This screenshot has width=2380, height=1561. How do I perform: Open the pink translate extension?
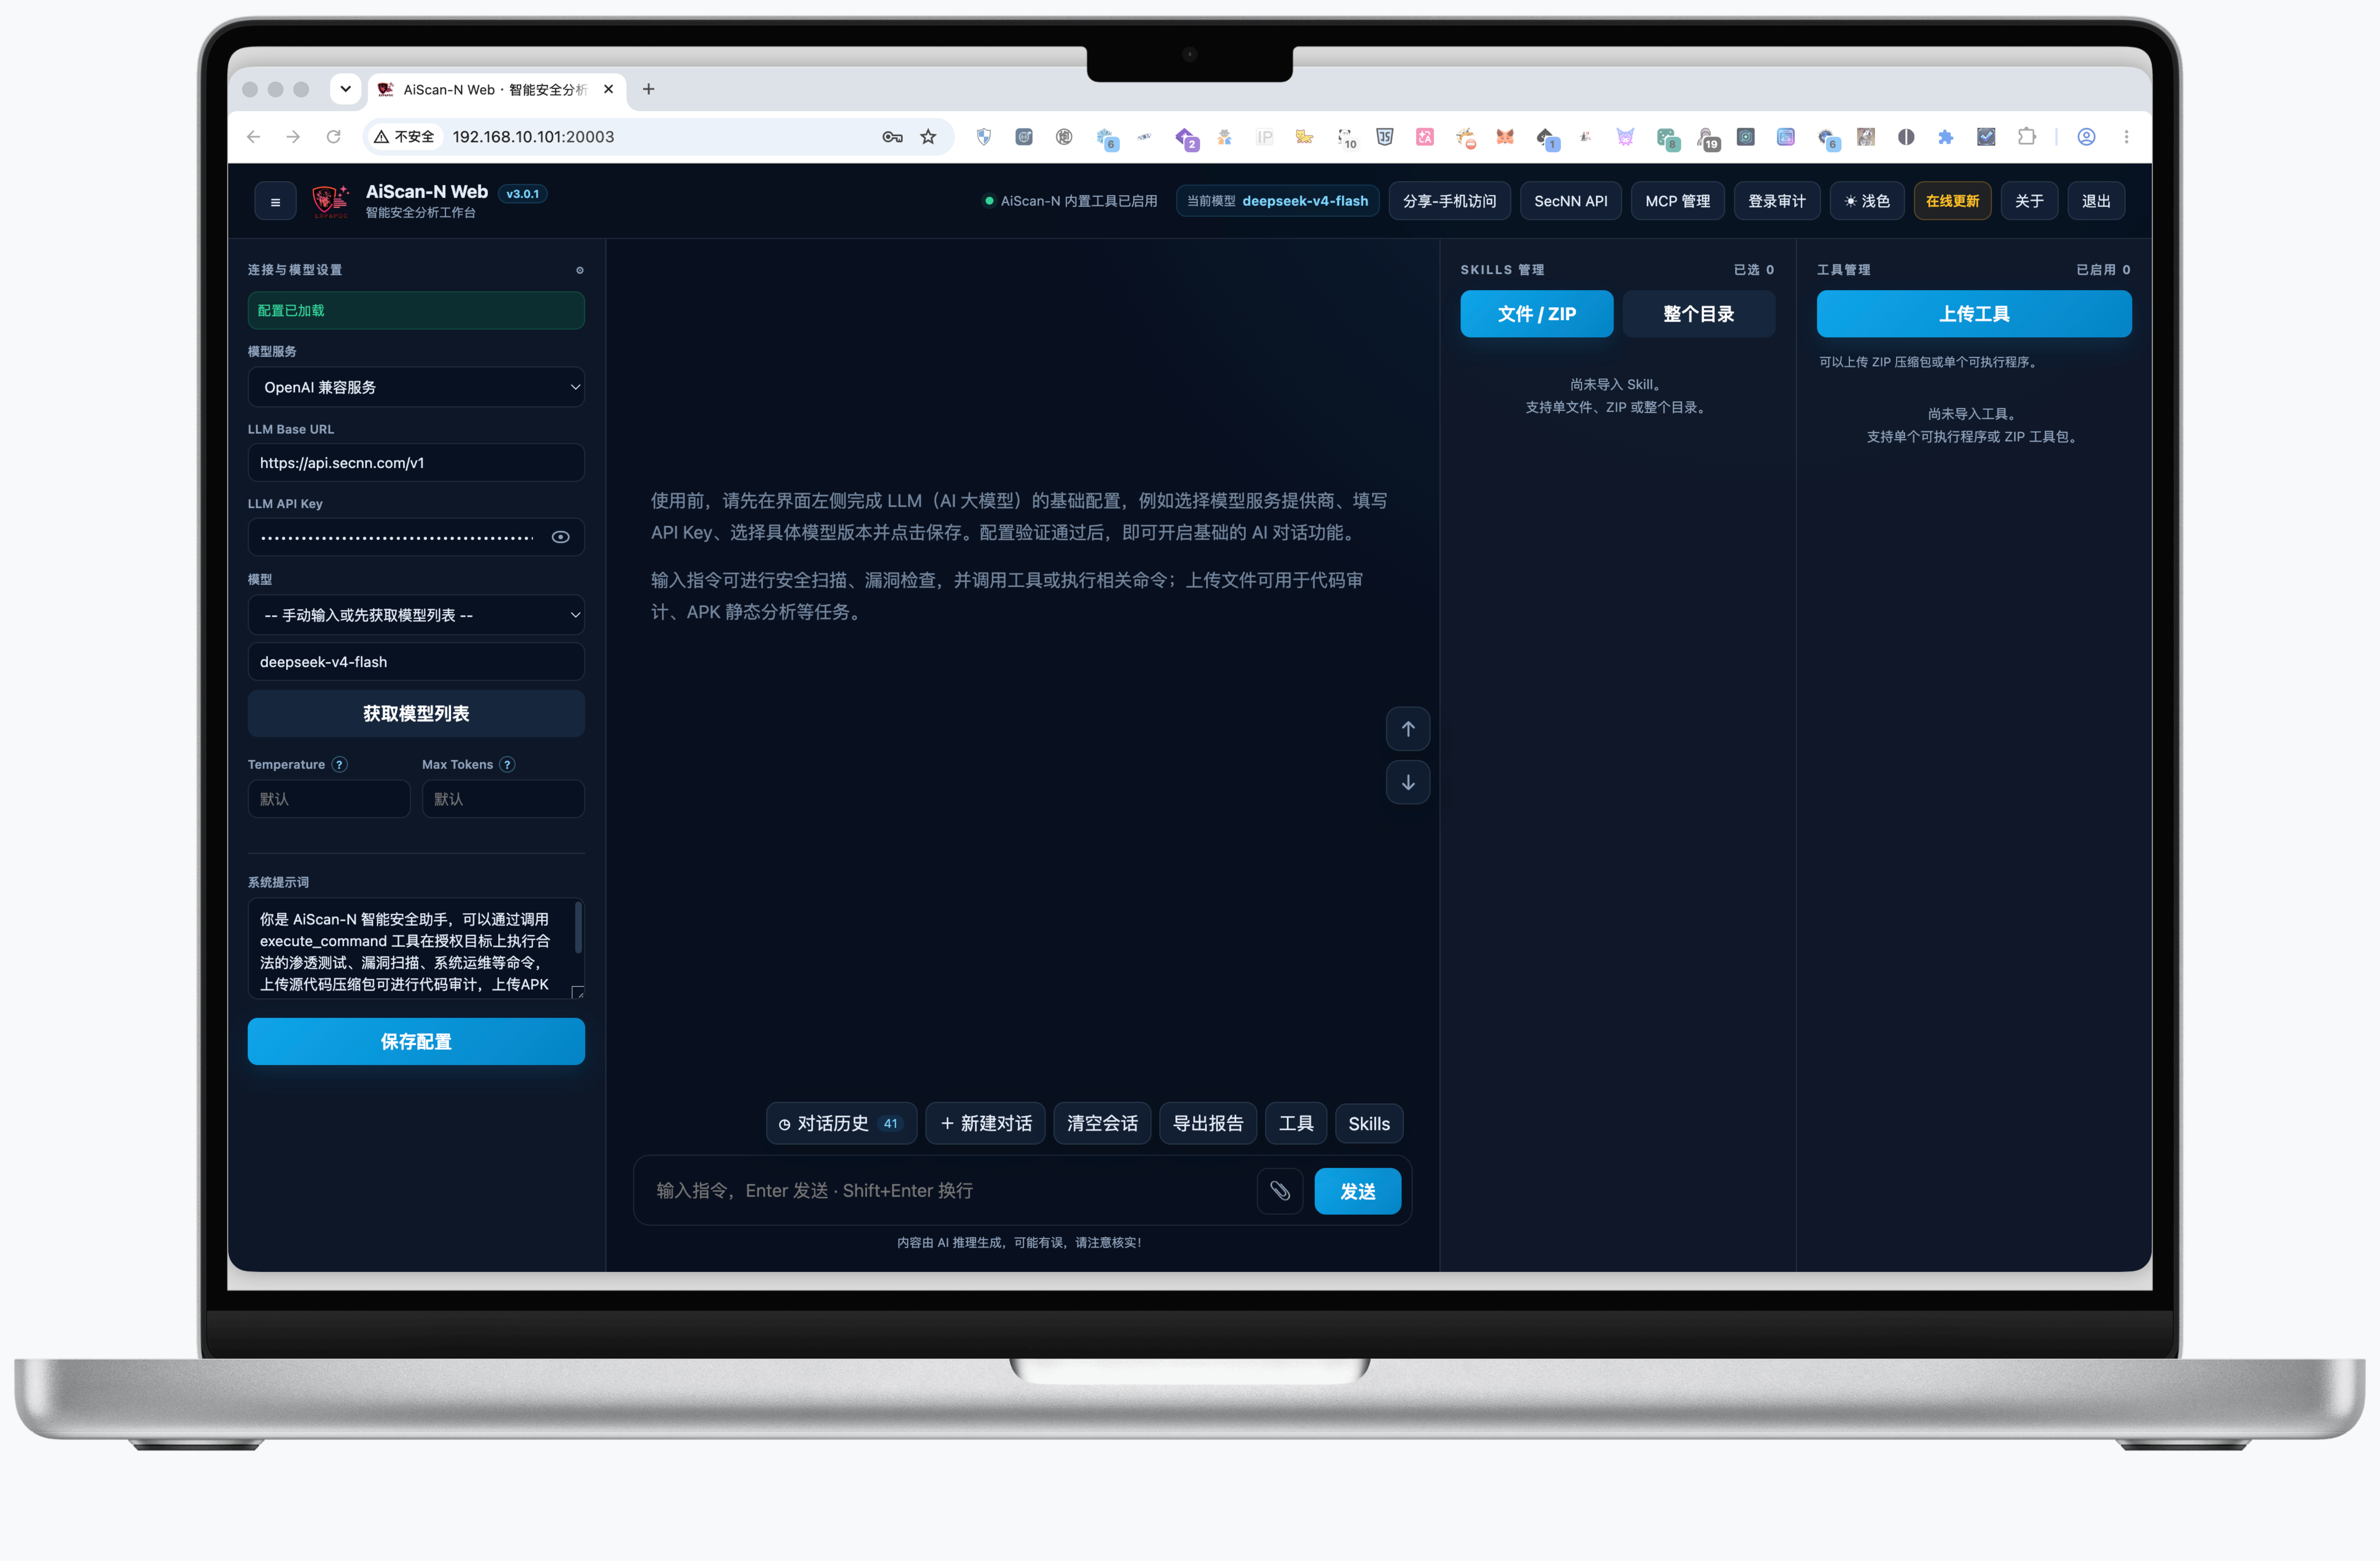[x=1425, y=137]
